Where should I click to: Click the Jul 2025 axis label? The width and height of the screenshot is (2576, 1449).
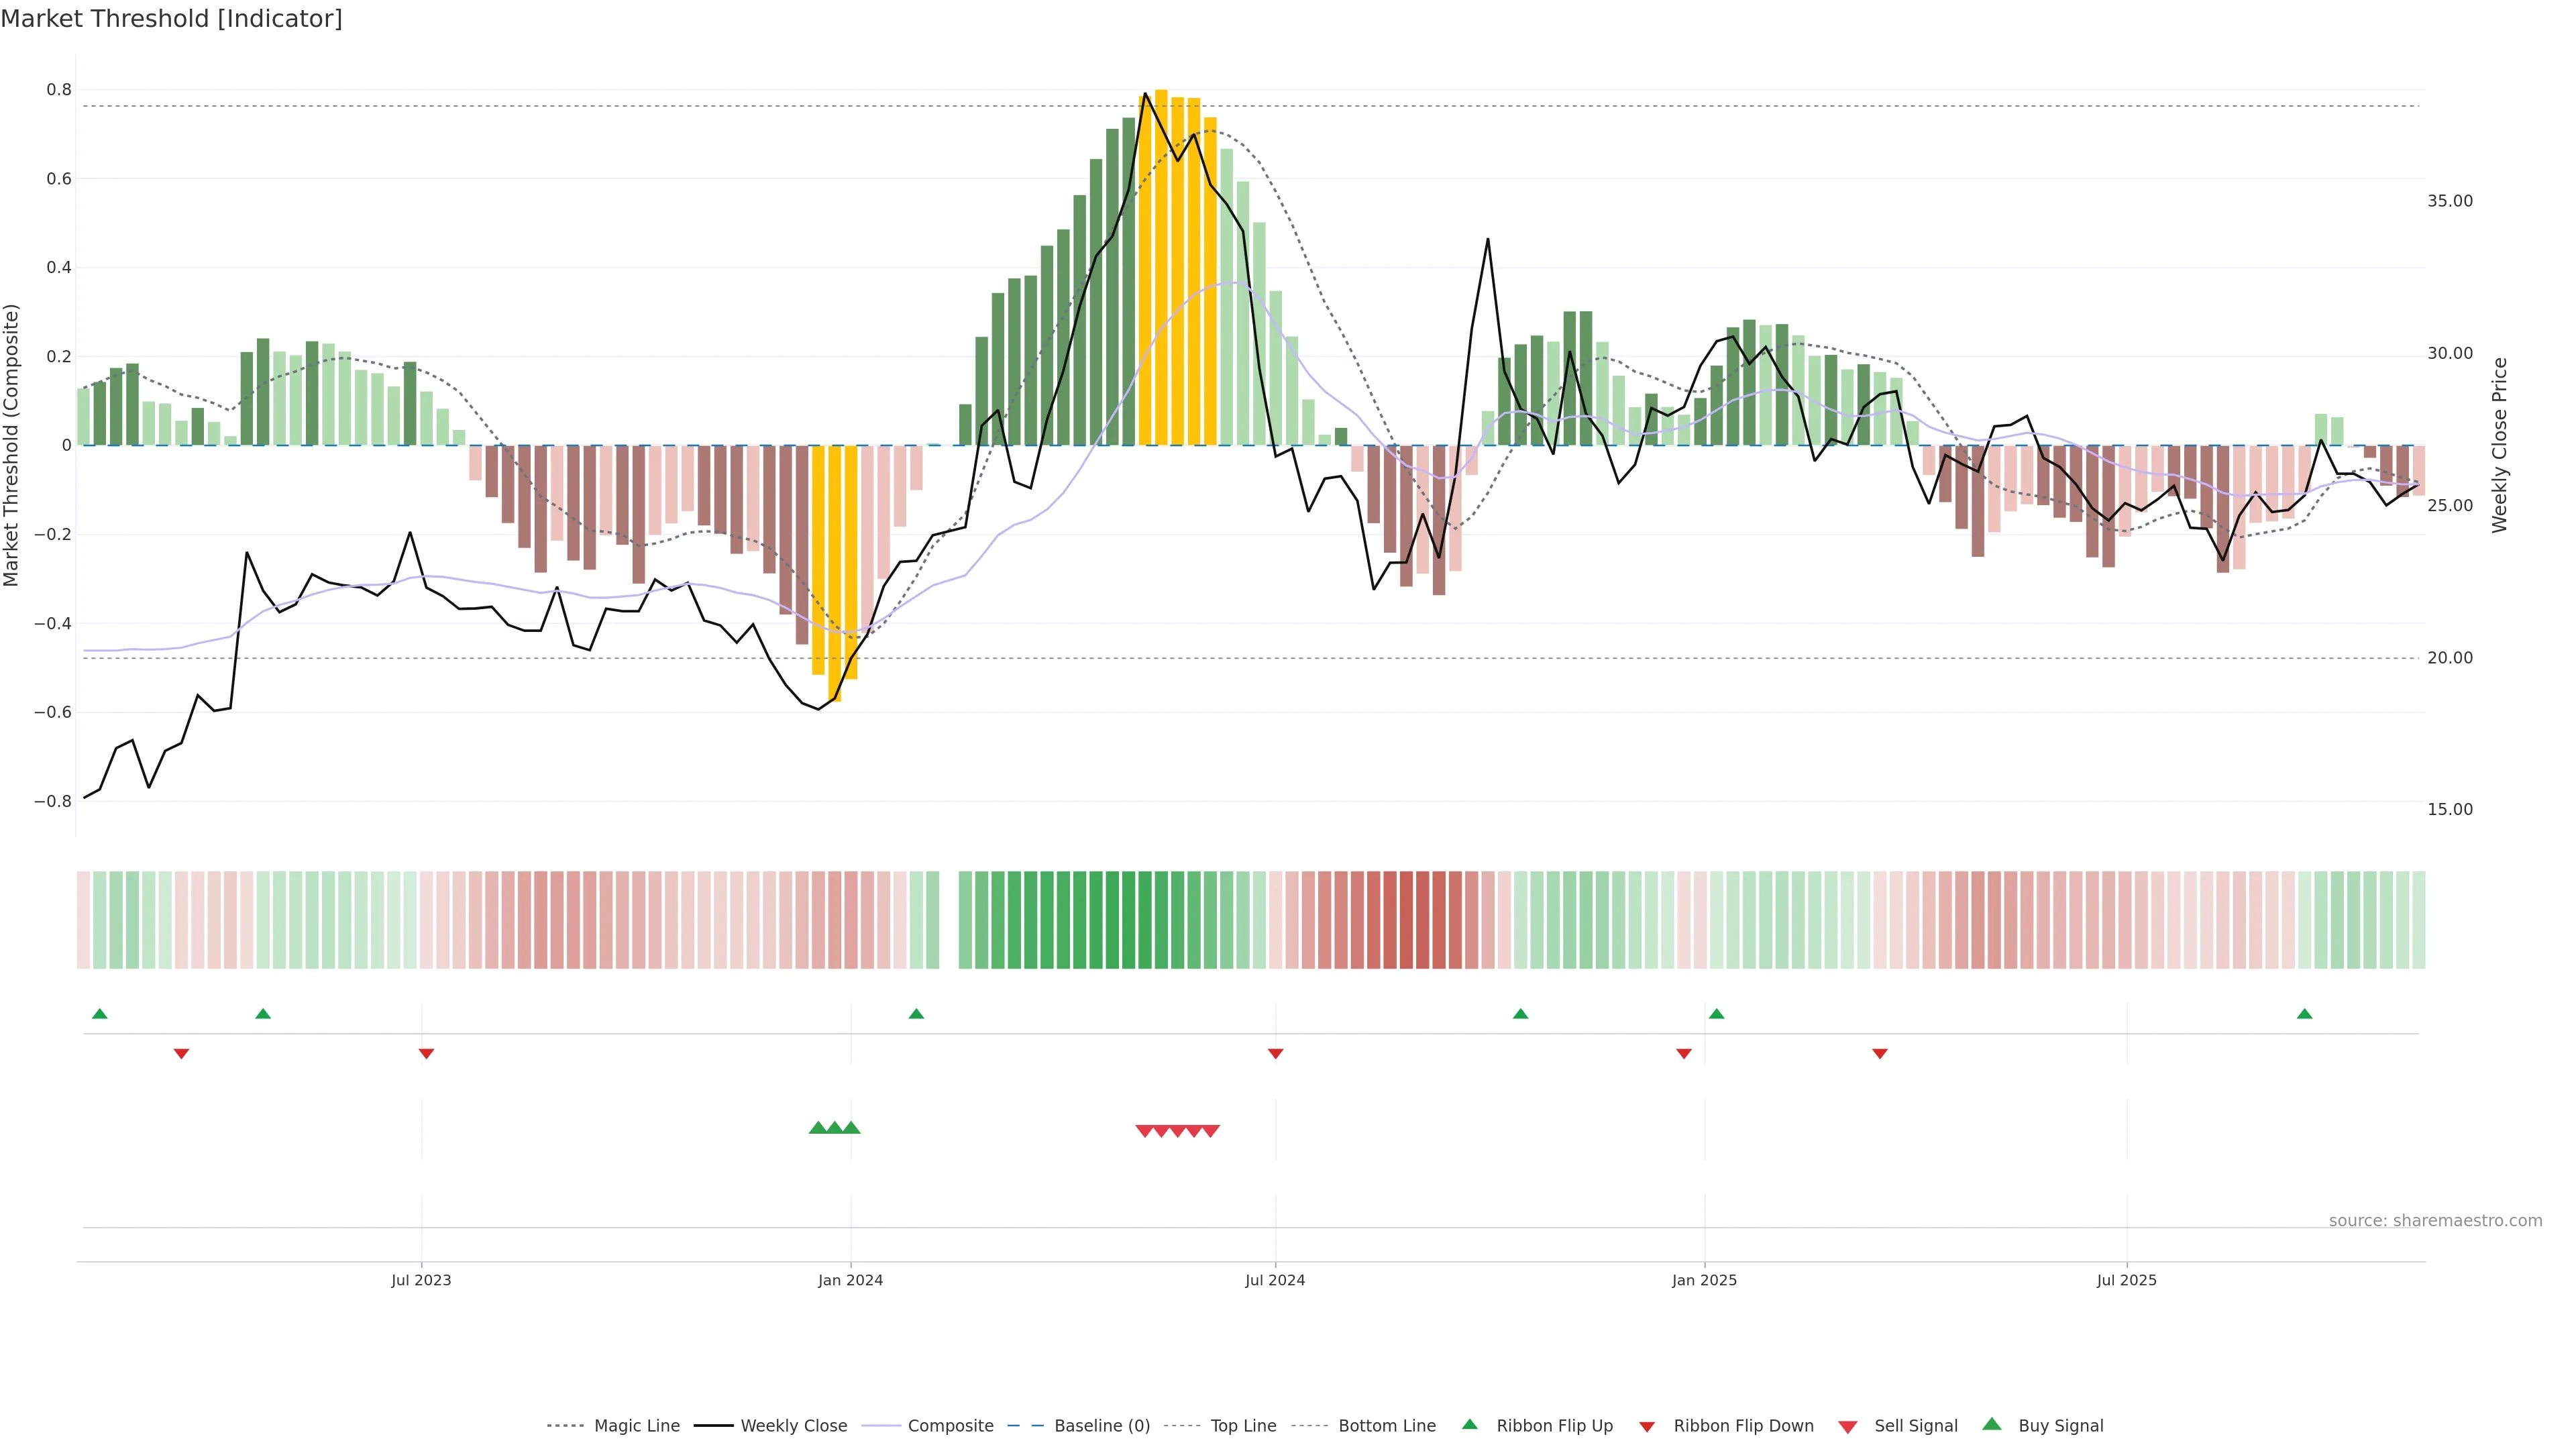coord(2126,1280)
